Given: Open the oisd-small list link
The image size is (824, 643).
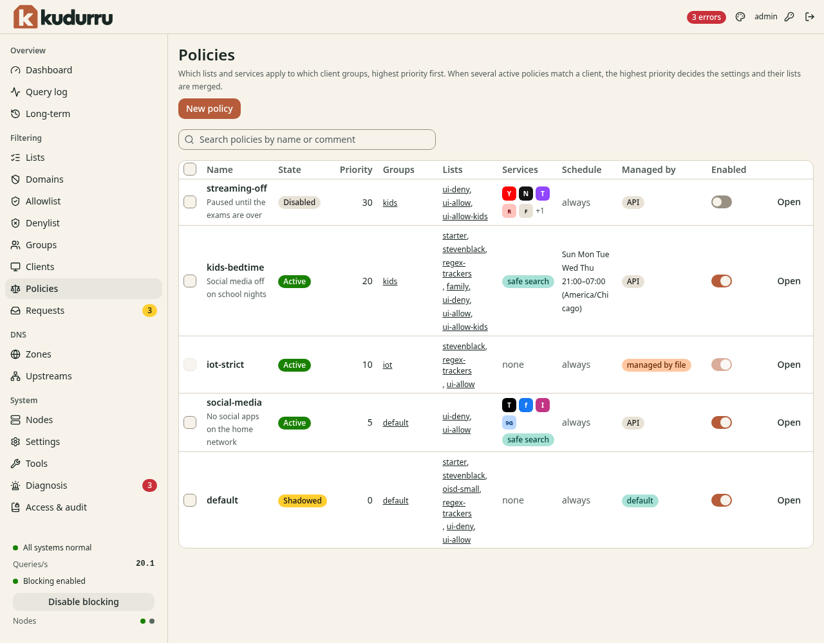Looking at the screenshot, I should click(x=461, y=489).
